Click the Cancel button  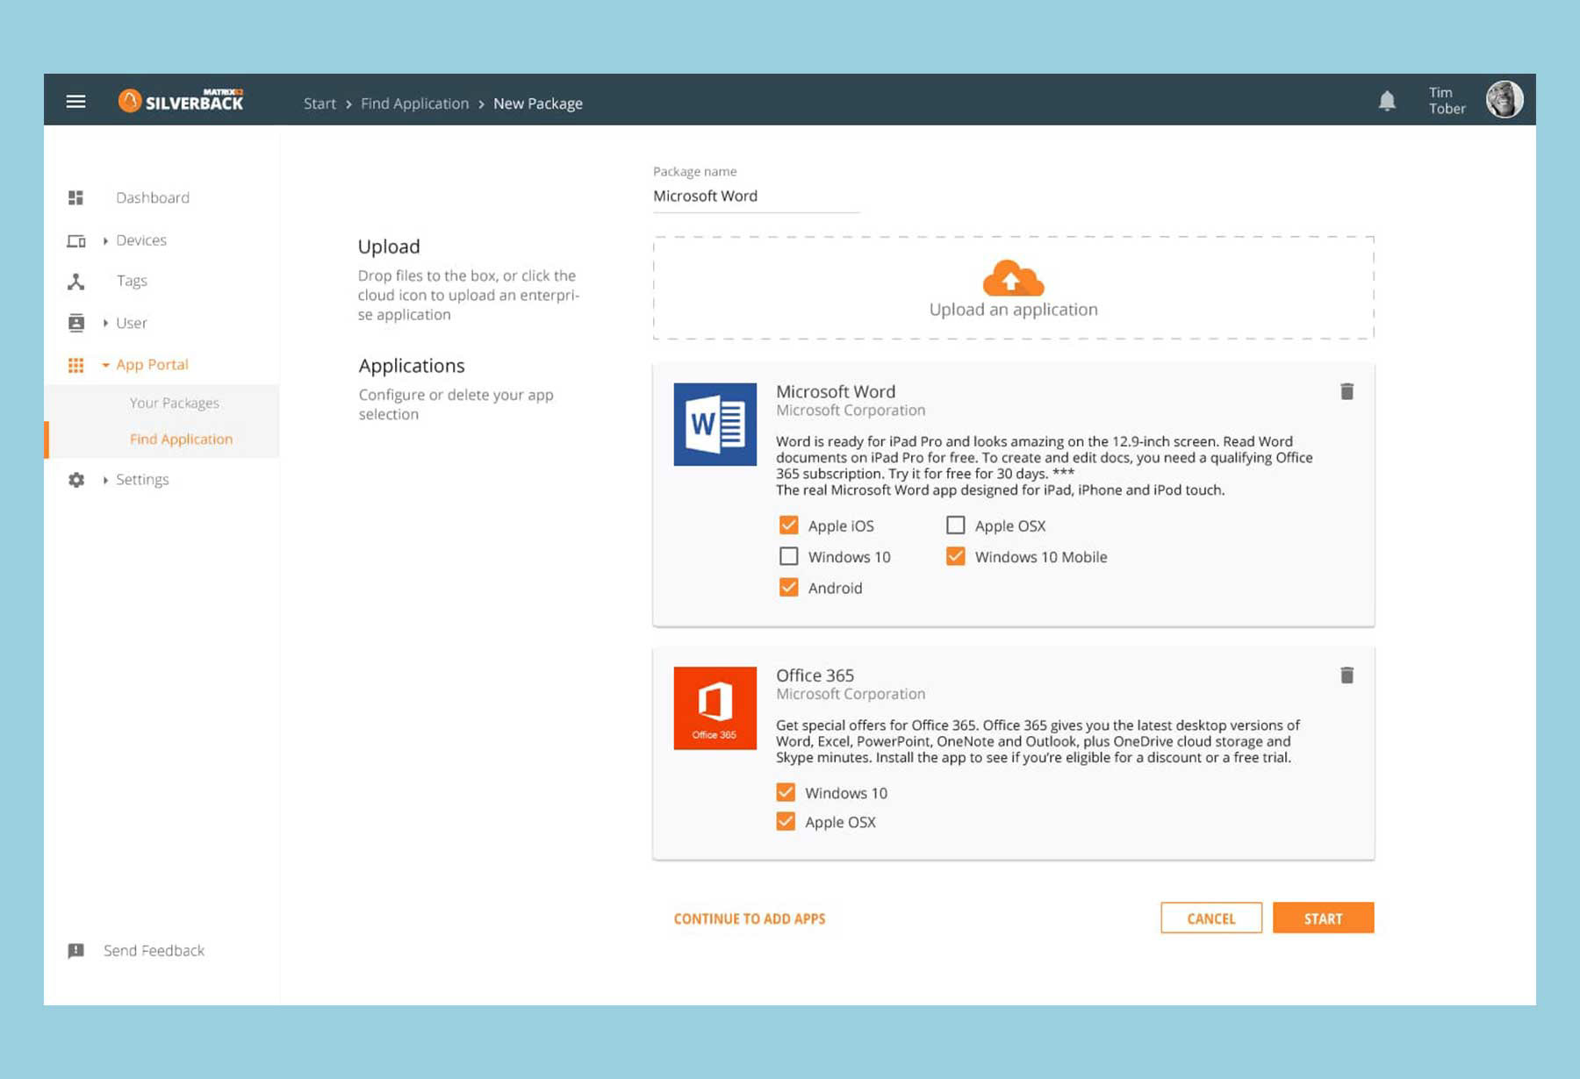click(1211, 918)
